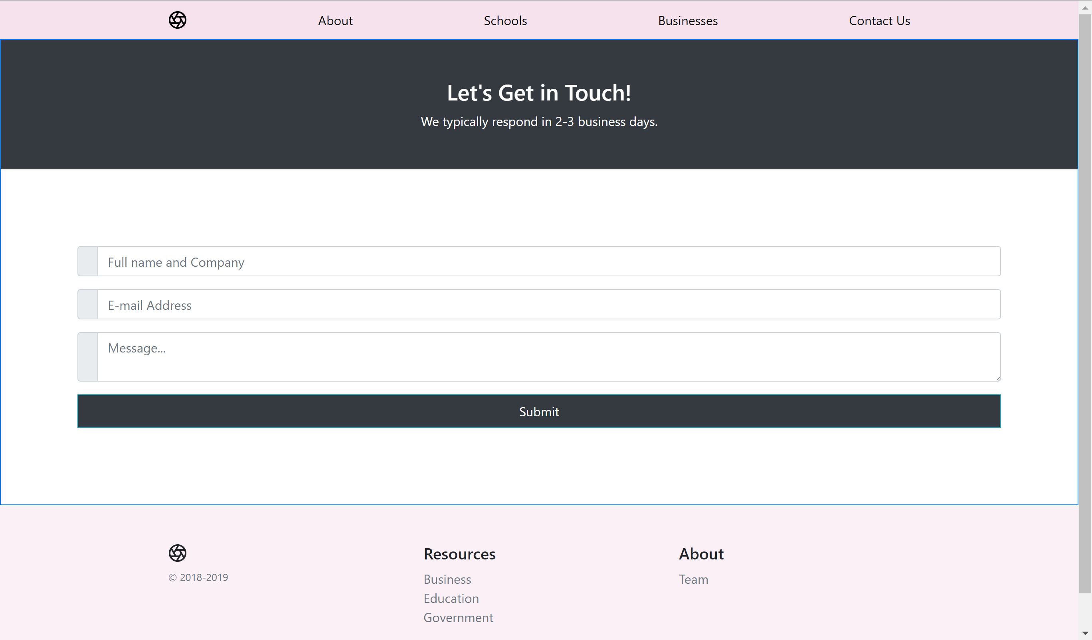Click the resize handle of Message box

click(x=998, y=378)
